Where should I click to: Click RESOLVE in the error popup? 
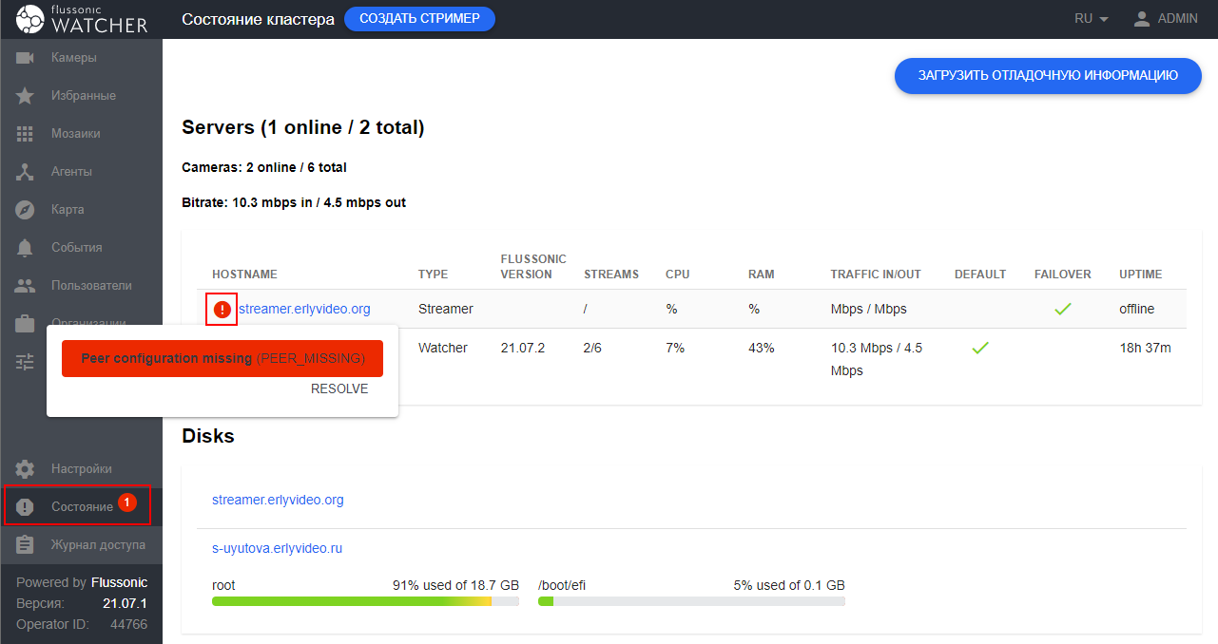click(339, 388)
